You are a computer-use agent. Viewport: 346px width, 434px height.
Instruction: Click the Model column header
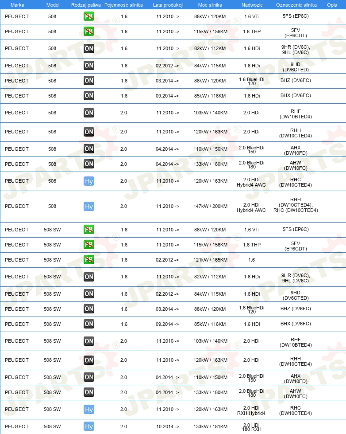point(53,5)
